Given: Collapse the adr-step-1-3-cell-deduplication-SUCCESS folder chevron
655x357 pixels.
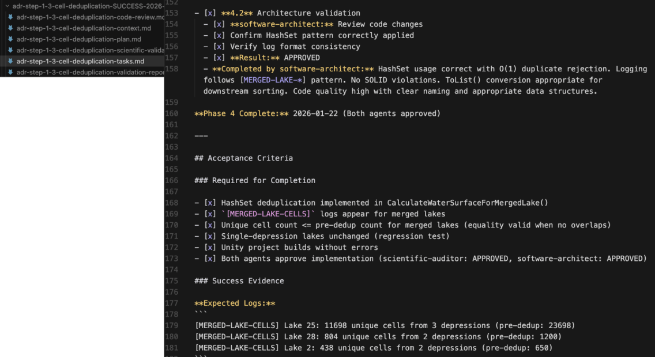Looking at the screenshot, I should pyautogui.click(x=7, y=5).
